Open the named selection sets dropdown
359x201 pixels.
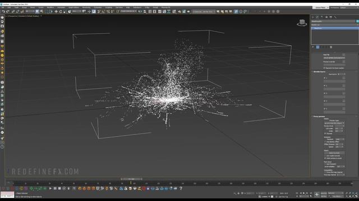[x=128, y=11]
